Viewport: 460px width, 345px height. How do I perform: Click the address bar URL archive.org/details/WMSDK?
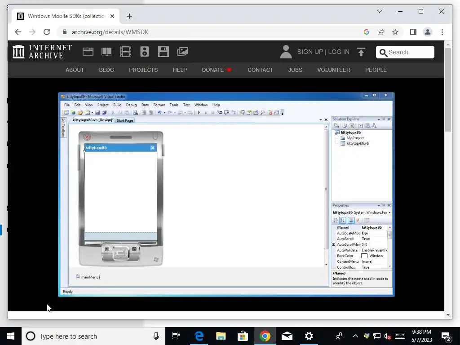110,32
